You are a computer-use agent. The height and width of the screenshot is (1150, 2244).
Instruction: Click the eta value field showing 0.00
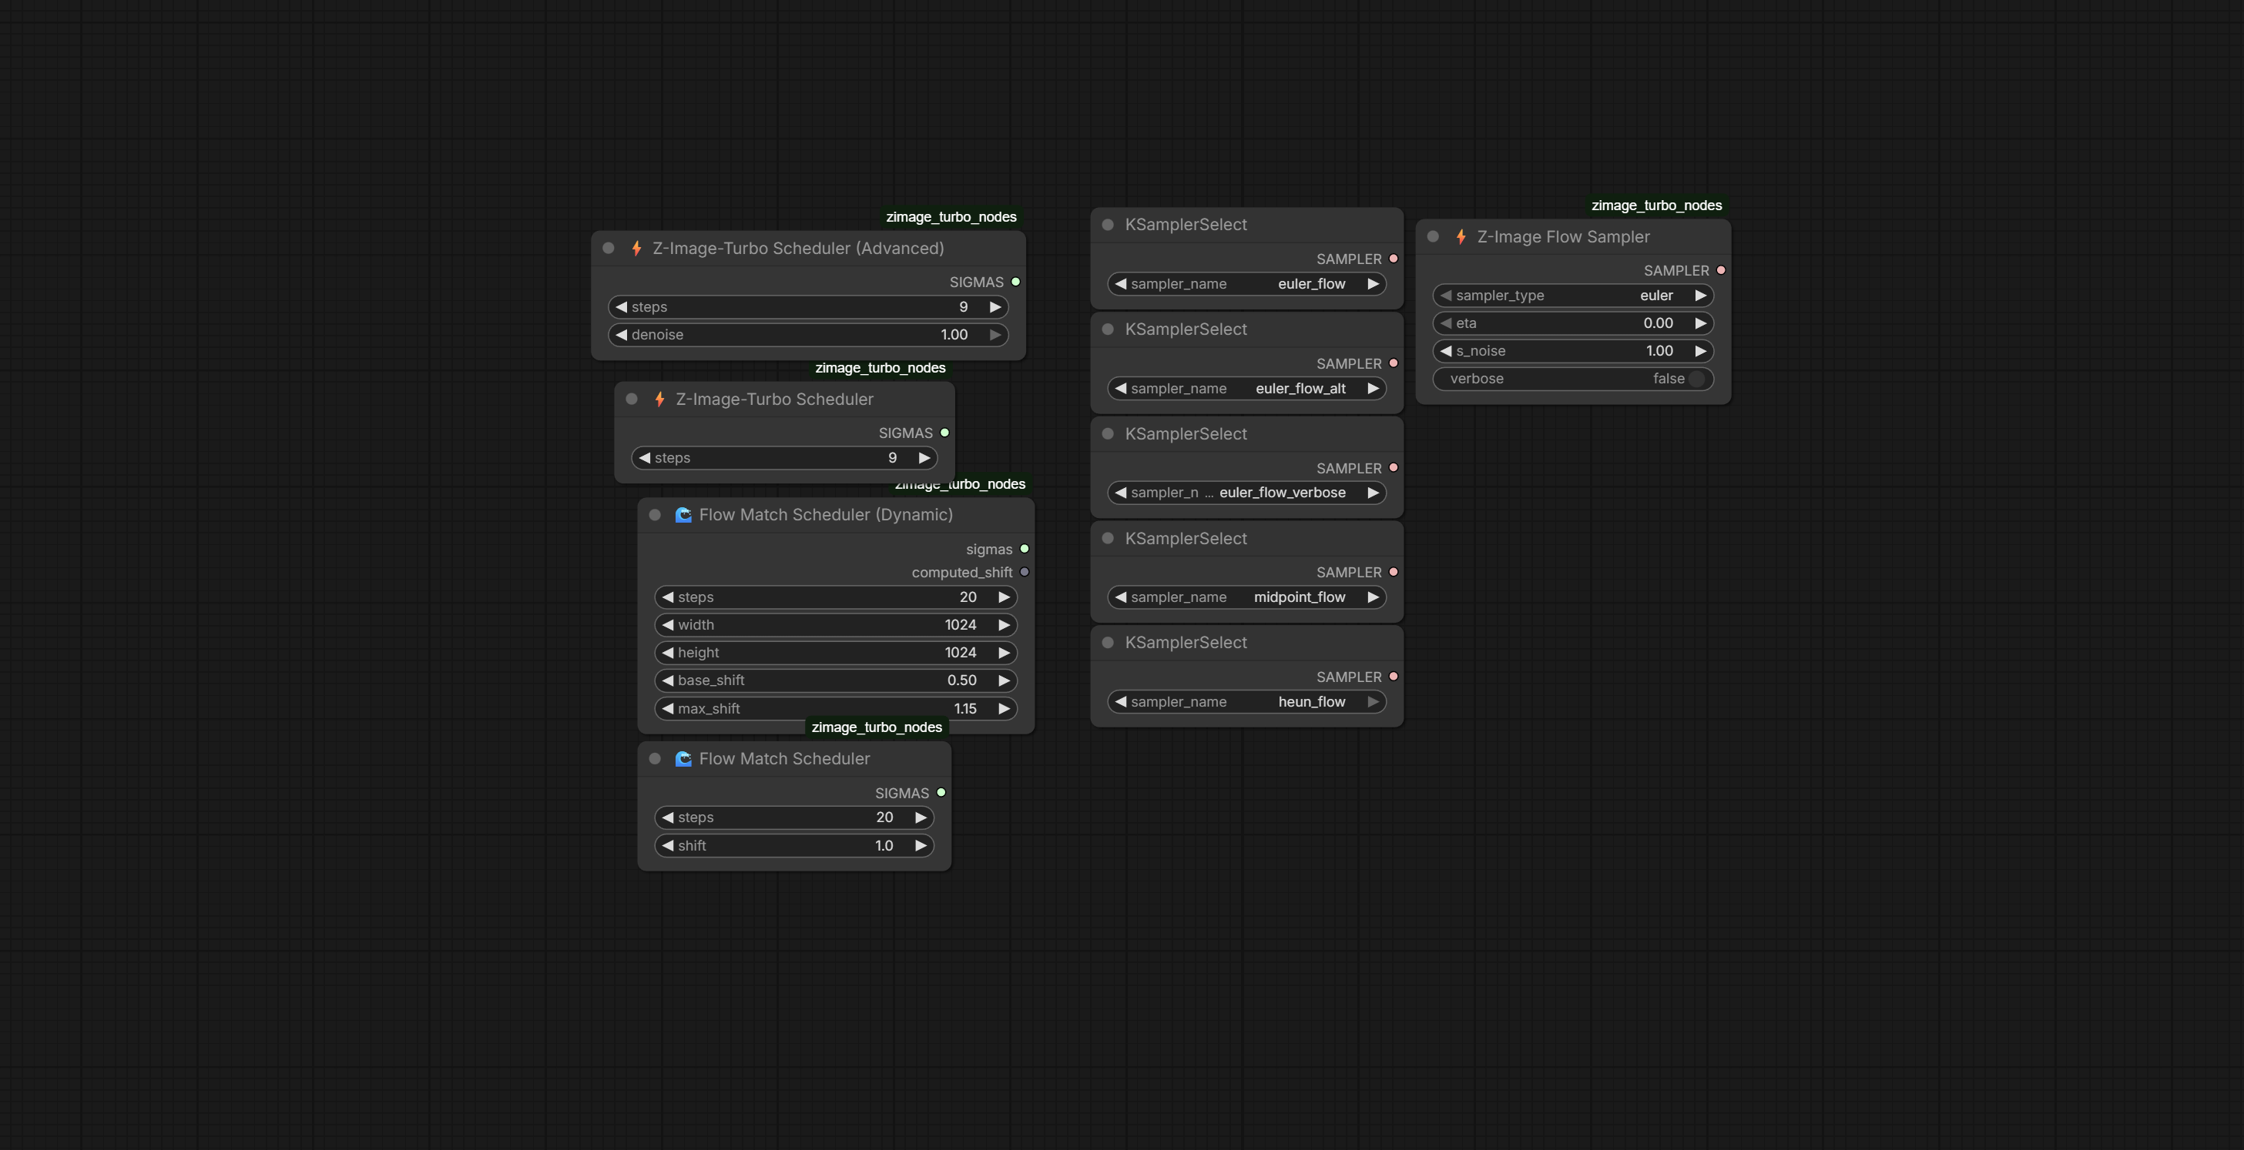point(1573,323)
